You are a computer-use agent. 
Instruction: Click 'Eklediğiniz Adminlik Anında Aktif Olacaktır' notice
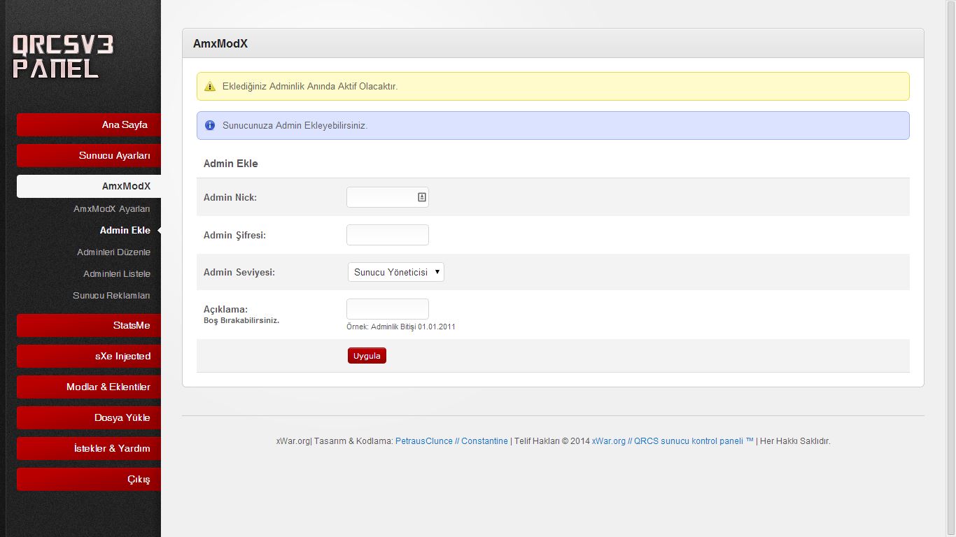point(310,87)
